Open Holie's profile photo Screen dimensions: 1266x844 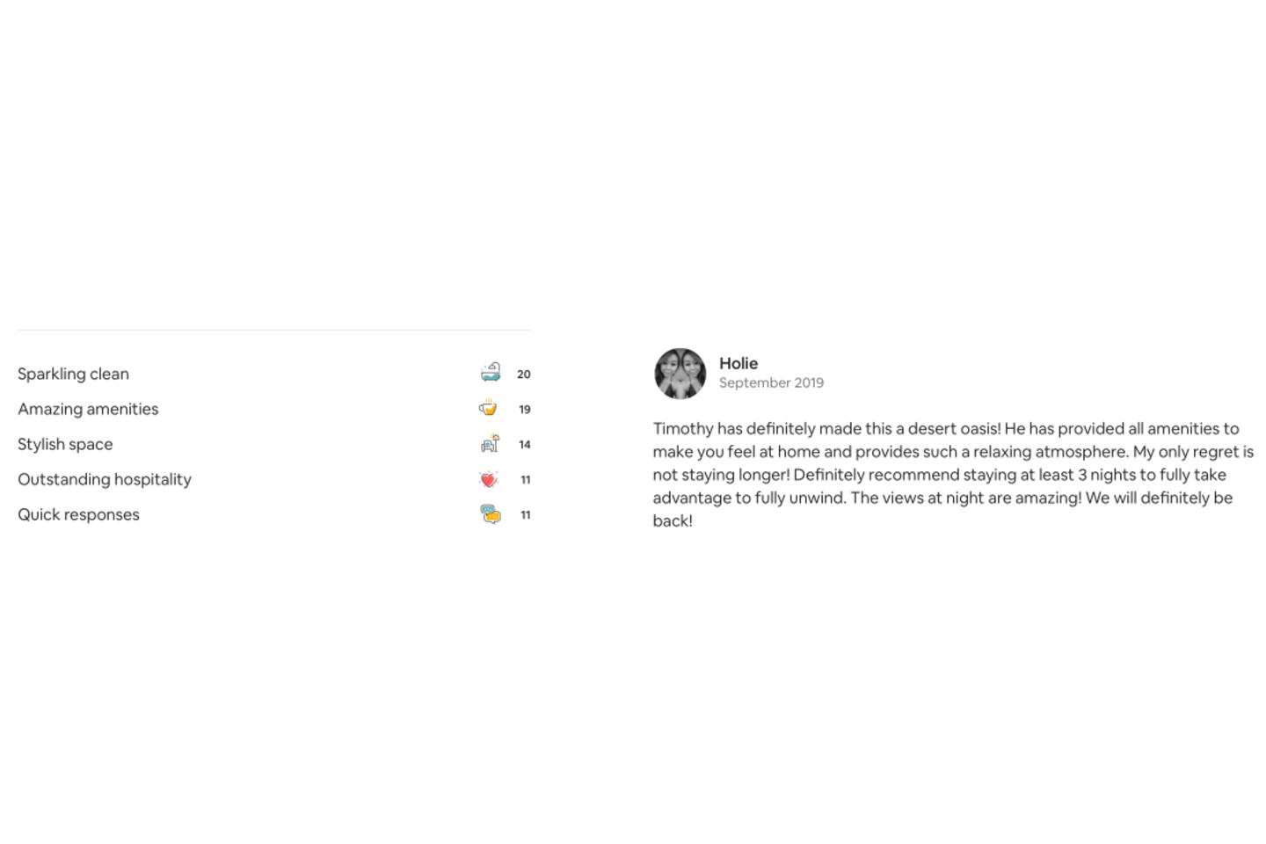[680, 374]
